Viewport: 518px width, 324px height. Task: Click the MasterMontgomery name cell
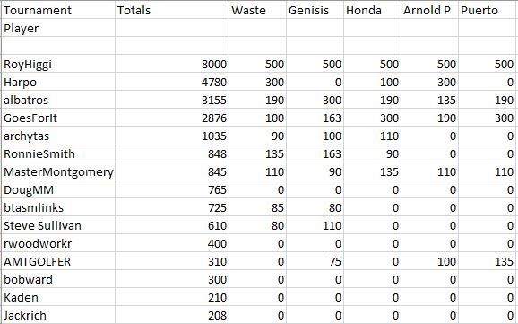pyautogui.click(x=58, y=171)
